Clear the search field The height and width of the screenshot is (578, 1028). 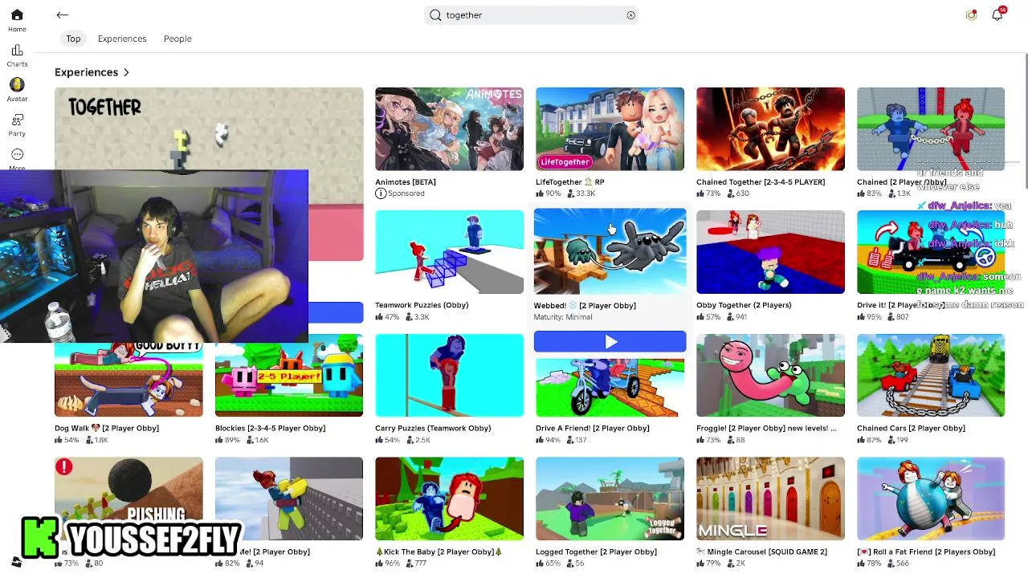point(630,15)
